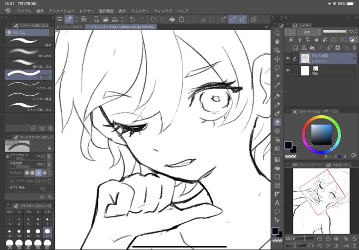359x250 pixels.
Task: Select the Auto select wand tool
Action: pyautogui.click(x=277, y=76)
